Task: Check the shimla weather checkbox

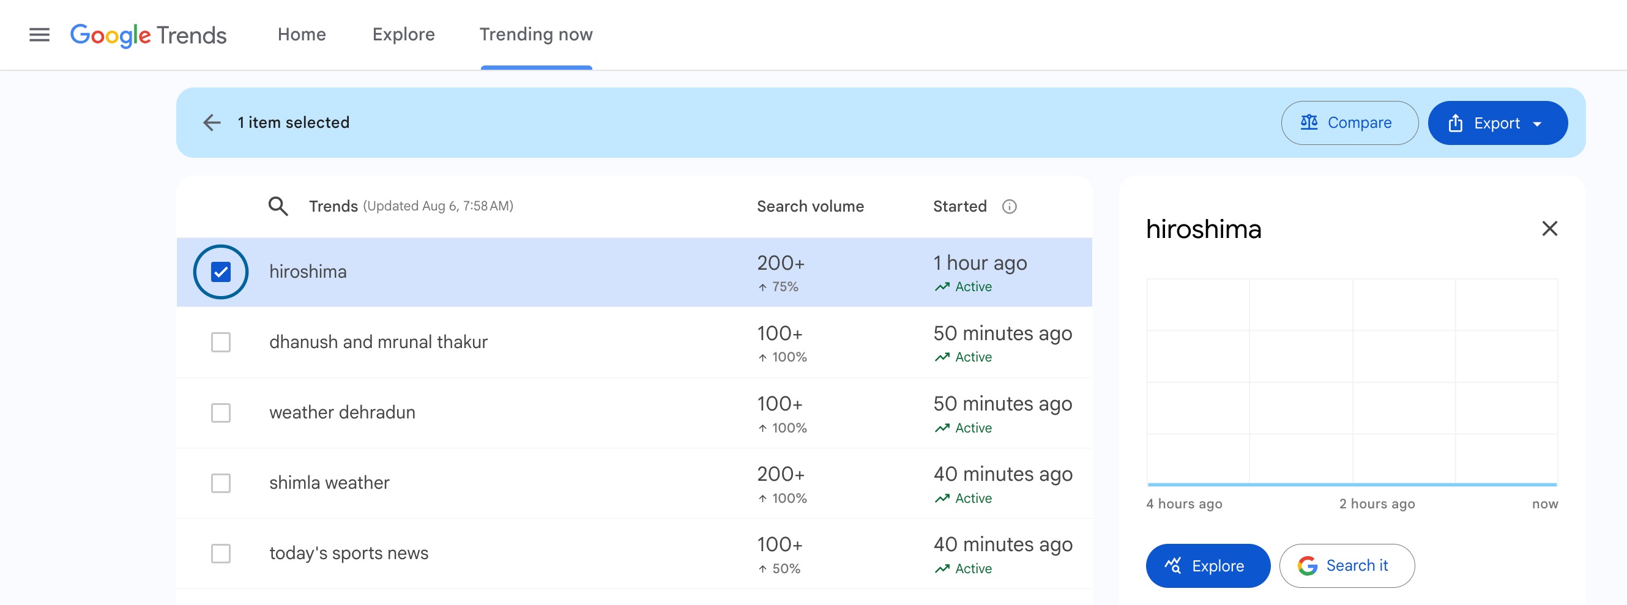Action: pyautogui.click(x=220, y=483)
